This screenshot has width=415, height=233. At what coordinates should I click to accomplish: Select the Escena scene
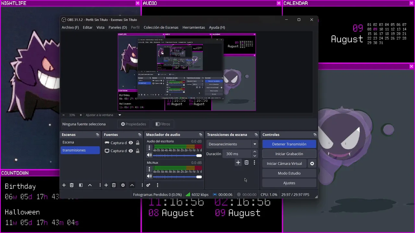[x=80, y=142]
